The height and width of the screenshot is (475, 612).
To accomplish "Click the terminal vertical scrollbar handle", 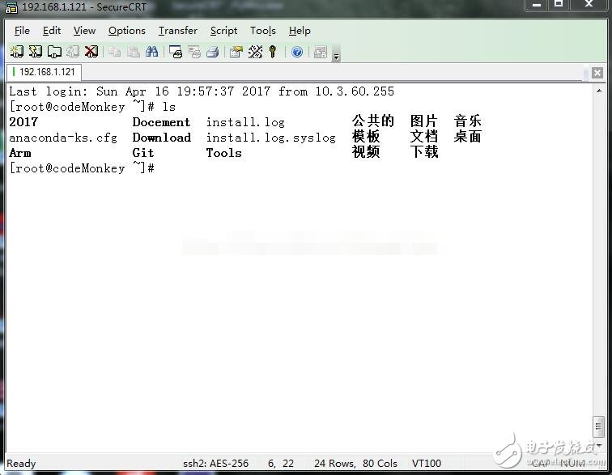I will [x=598, y=425].
